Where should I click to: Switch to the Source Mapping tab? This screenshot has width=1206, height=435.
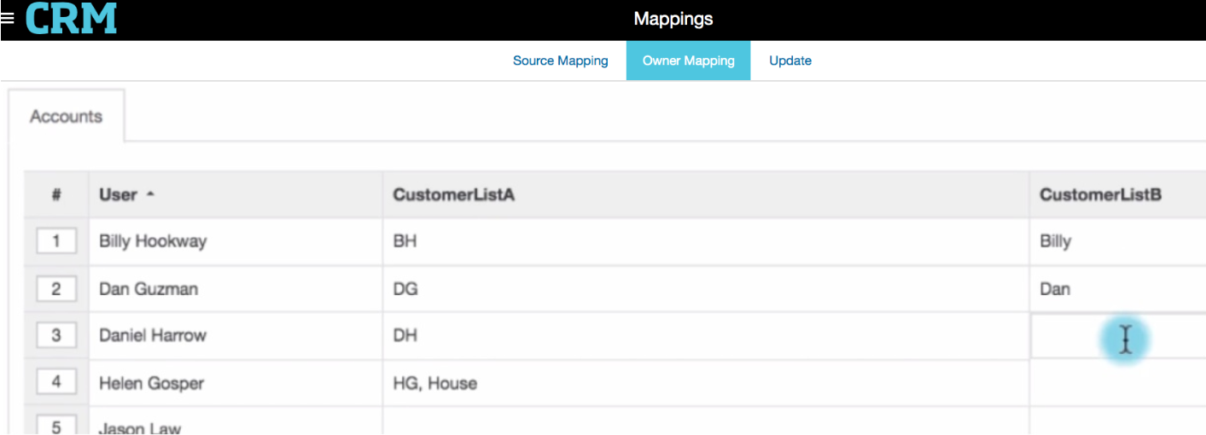[560, 61]
